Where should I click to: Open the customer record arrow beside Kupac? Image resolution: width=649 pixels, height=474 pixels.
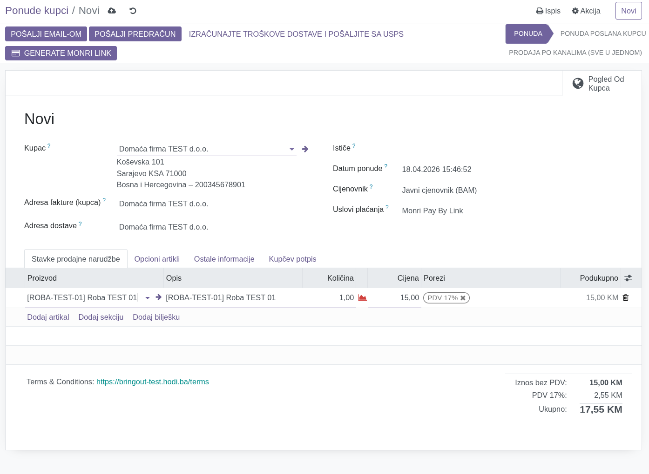click(x=305, y=149)
